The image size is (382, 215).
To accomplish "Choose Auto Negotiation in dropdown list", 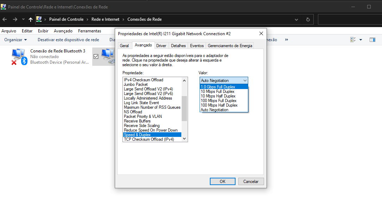I will 224,110.
